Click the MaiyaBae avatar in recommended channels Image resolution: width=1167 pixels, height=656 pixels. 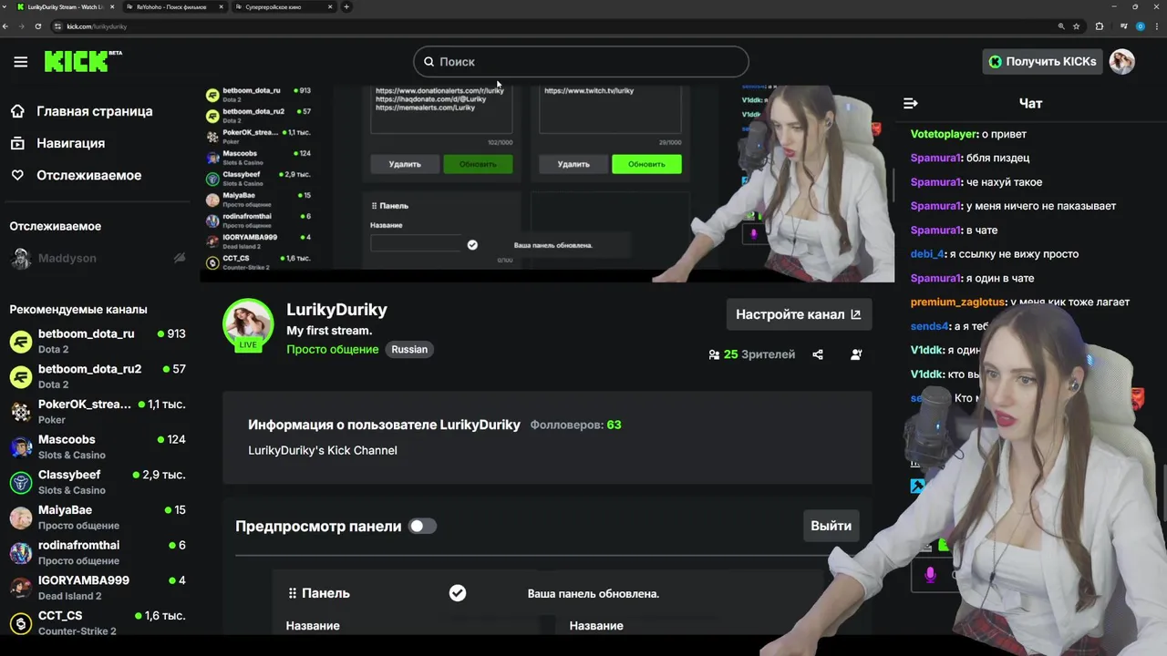20,518
